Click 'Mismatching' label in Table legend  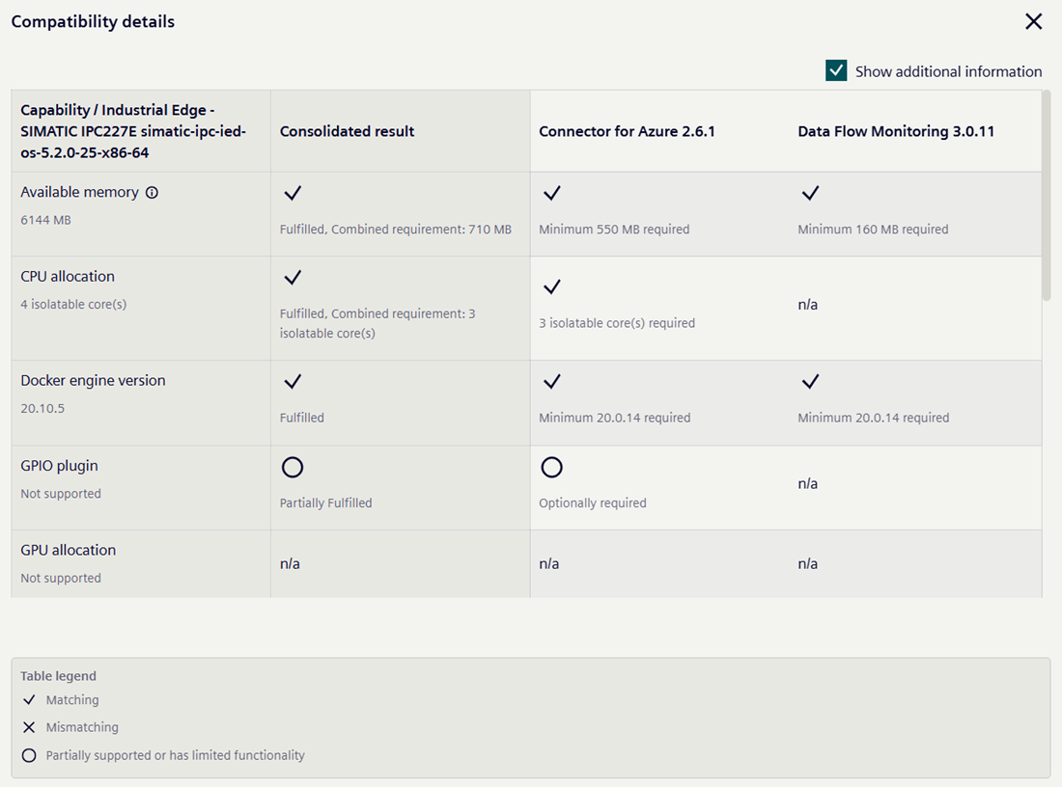tap(82, 727)
